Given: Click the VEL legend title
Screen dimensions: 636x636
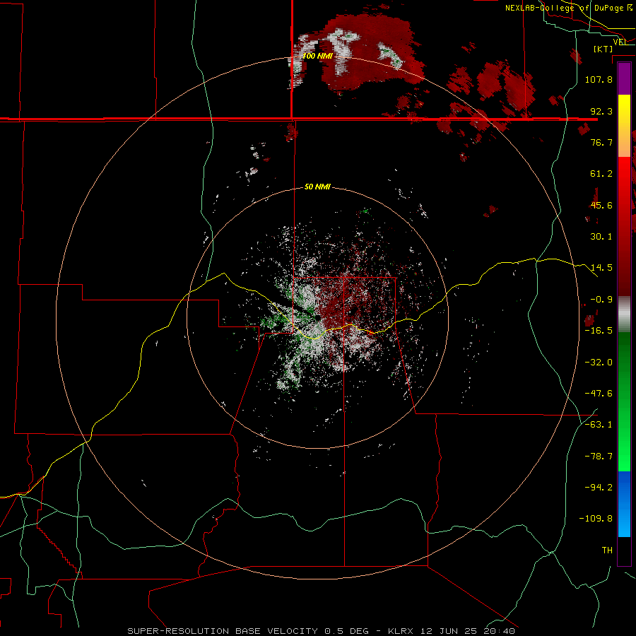Looking at the screenshot, I should (620, 42).
